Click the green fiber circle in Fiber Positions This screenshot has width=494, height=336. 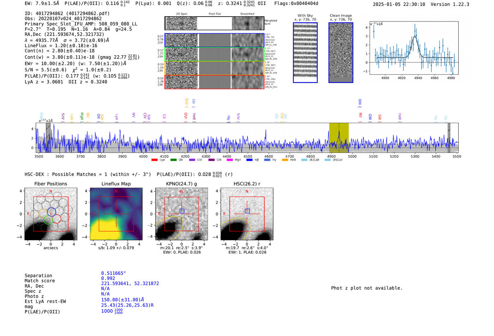(48, 220)
